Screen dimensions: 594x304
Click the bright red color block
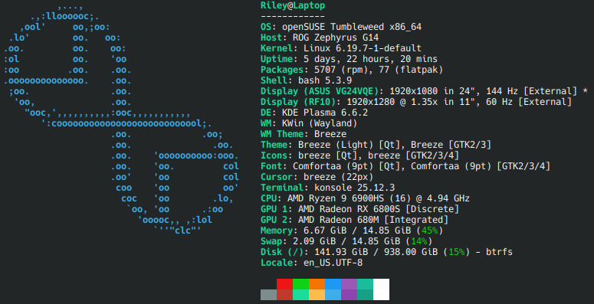tap(284, 284)
